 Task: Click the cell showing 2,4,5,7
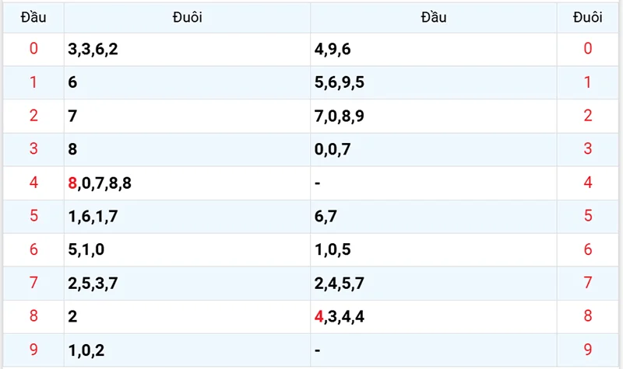(x=340, y=284)
